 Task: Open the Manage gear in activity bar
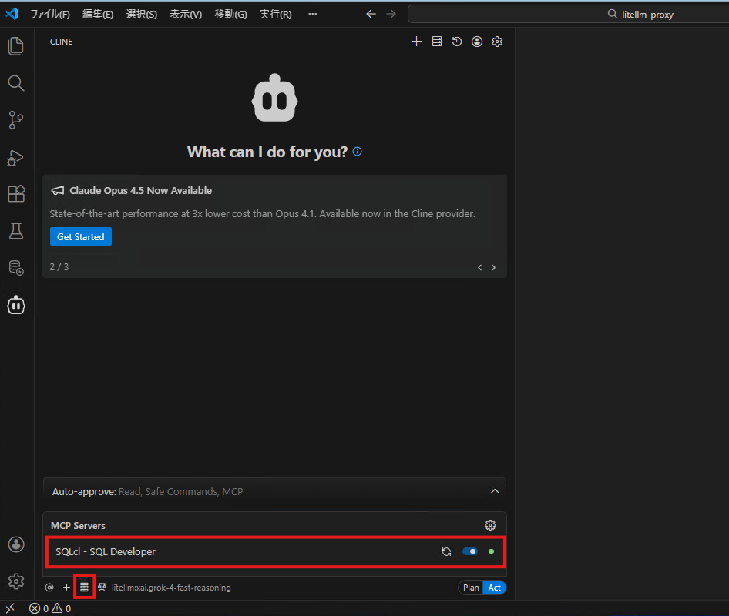pos(16,581)
